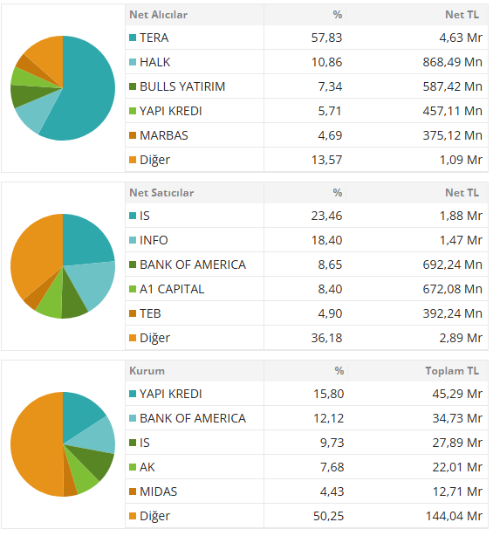The image size is (493, 536).
Task: Click the Net Satıcılar column header
Action: point(161,193)
